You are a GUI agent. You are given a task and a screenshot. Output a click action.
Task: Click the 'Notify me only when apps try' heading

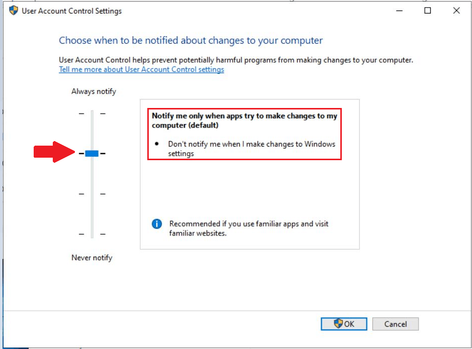click(244, 121)
